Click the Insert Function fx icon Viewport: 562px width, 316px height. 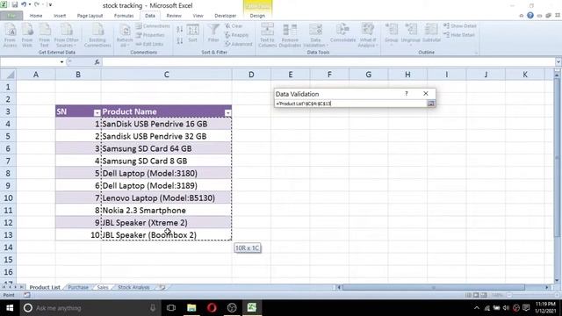tap(97, 62)
